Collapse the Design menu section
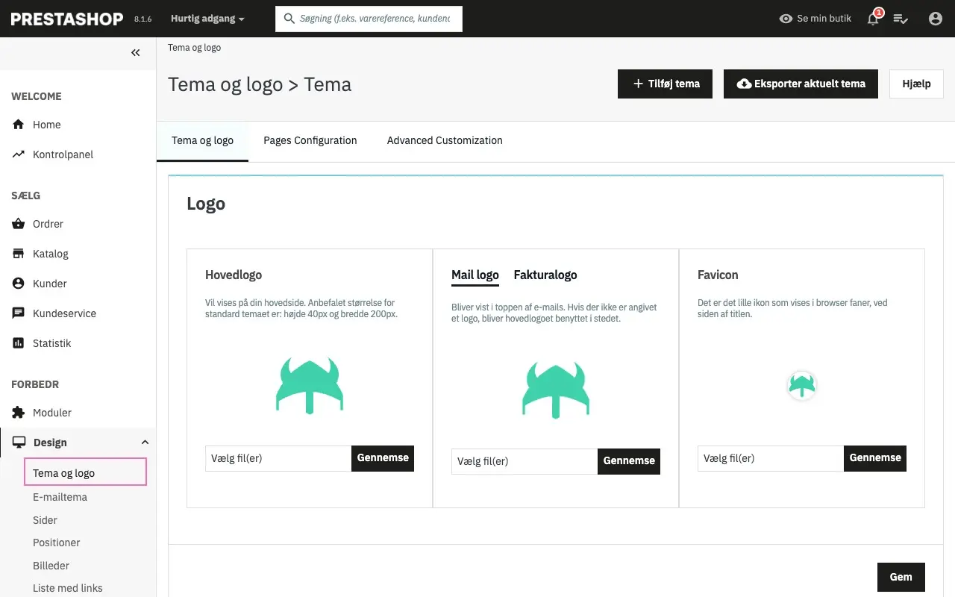955x597 pixels. point(145,443)
